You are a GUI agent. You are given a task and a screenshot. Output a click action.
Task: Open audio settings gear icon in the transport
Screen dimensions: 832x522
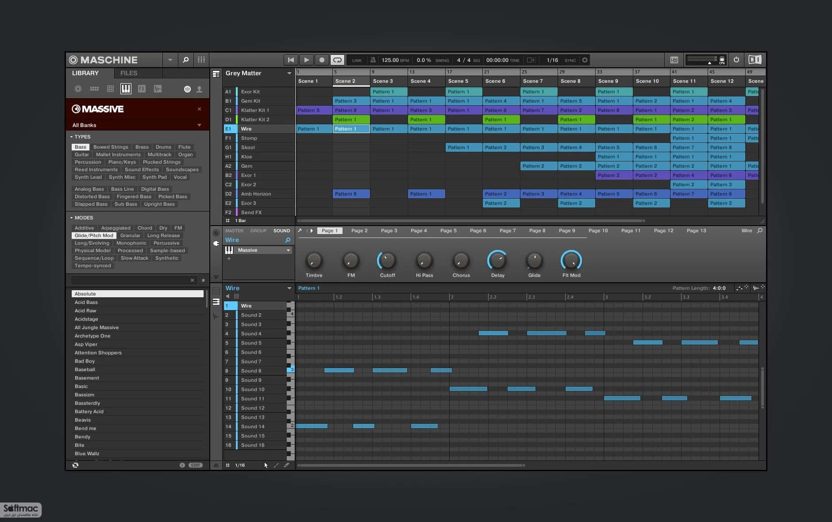point(585,60)
